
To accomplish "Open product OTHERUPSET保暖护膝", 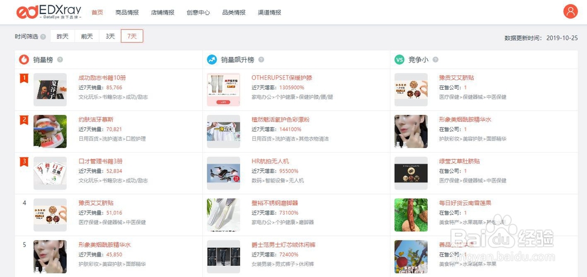I will click(282, 78).
